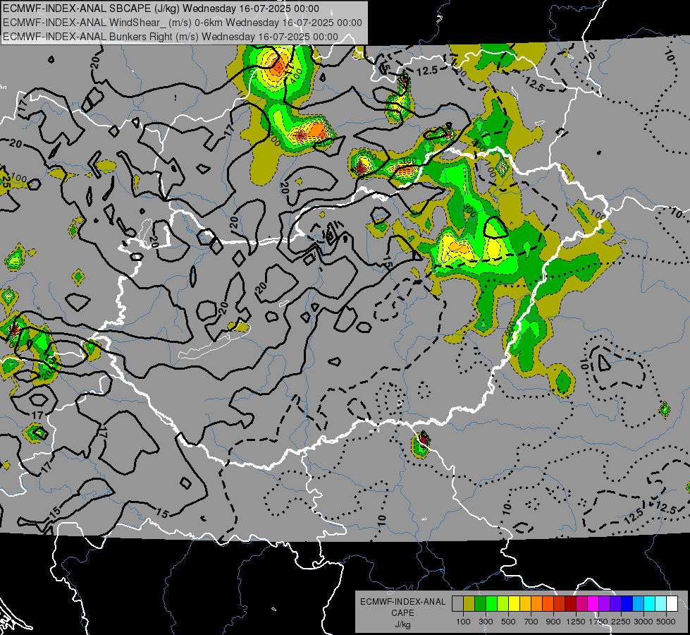Select the orange-red swatch left of 900

click(x=548, y=604)
